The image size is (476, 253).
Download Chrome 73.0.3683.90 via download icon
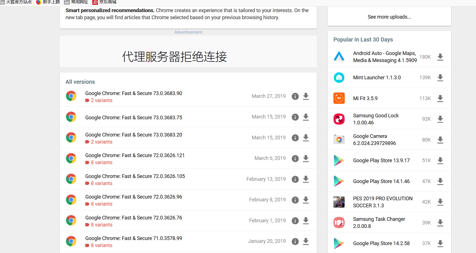(x=306, y=96)
